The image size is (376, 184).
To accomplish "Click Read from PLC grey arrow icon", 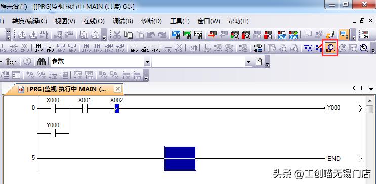I will click(224, 35).
